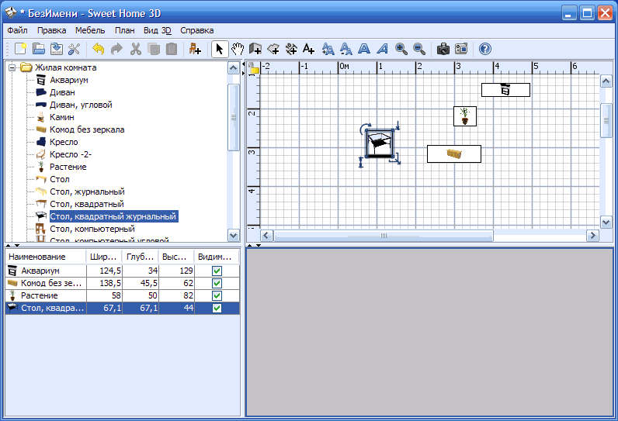The width and height of the screenshot is (618, 421).
Task: Click the Add furniture to home icon
Action: pyautogui.click(x=195, y=49)
